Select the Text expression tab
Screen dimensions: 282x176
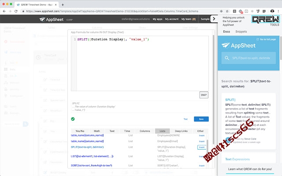(x=112, y=131)
